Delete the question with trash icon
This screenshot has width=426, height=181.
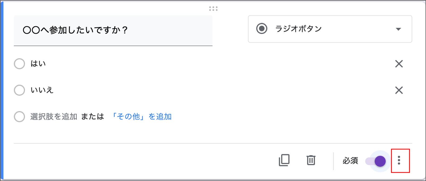[311, 160]
